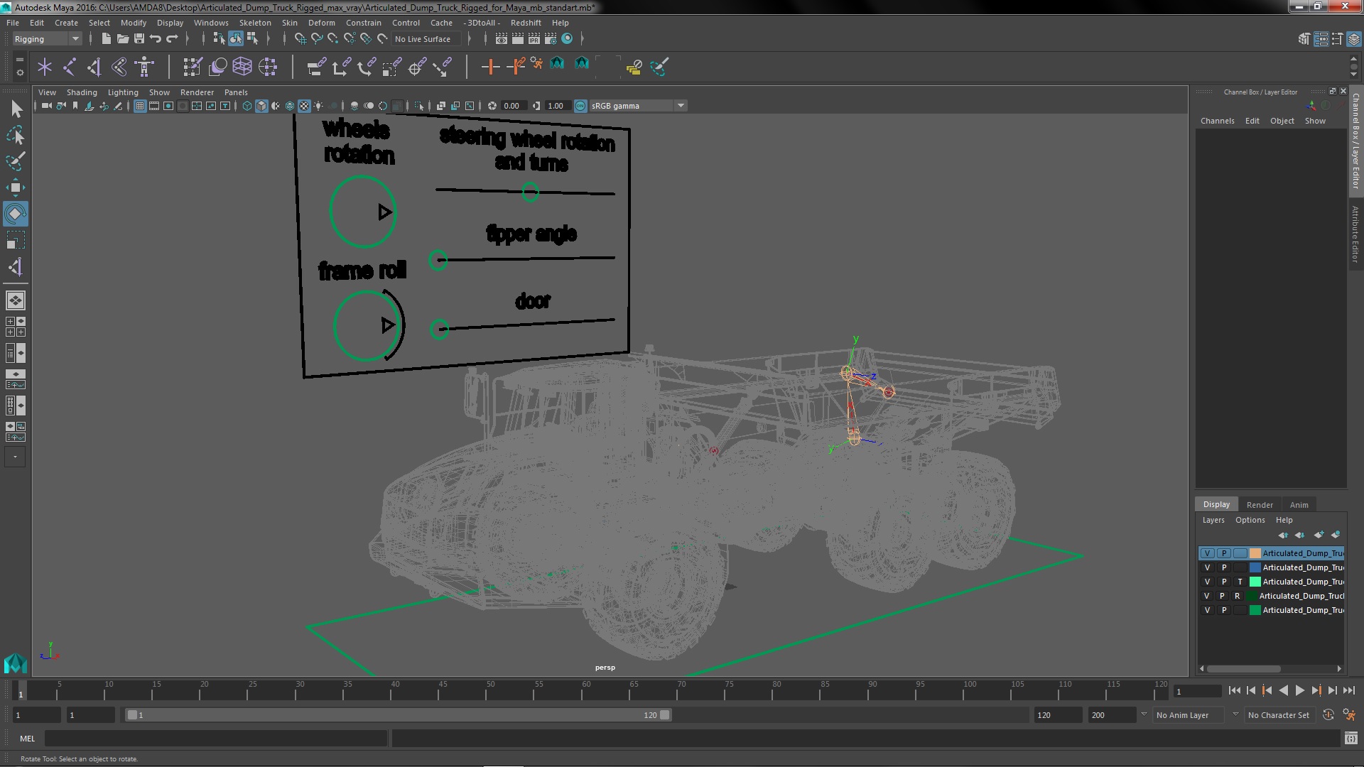Viewport: 1364px width, 767px height.
Task: Open the Skeleton menu
Action: click(254, 23)
